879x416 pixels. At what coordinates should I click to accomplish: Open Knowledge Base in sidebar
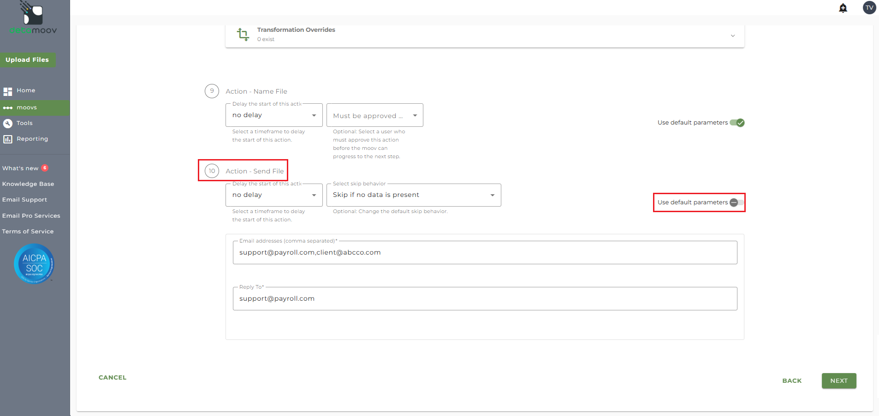point(28,184)
